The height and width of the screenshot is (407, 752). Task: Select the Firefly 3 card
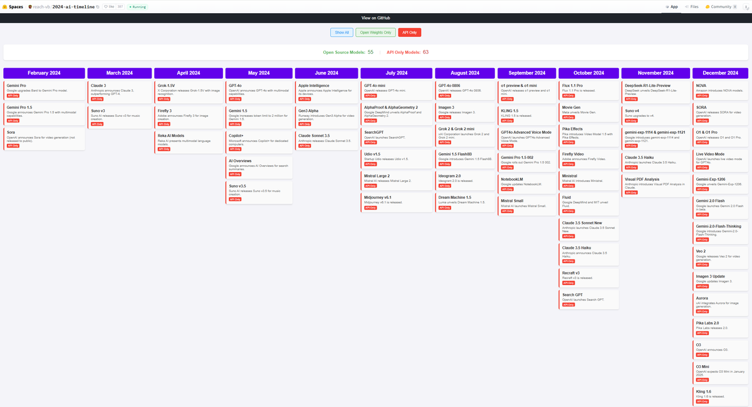[x=189, y=118]
